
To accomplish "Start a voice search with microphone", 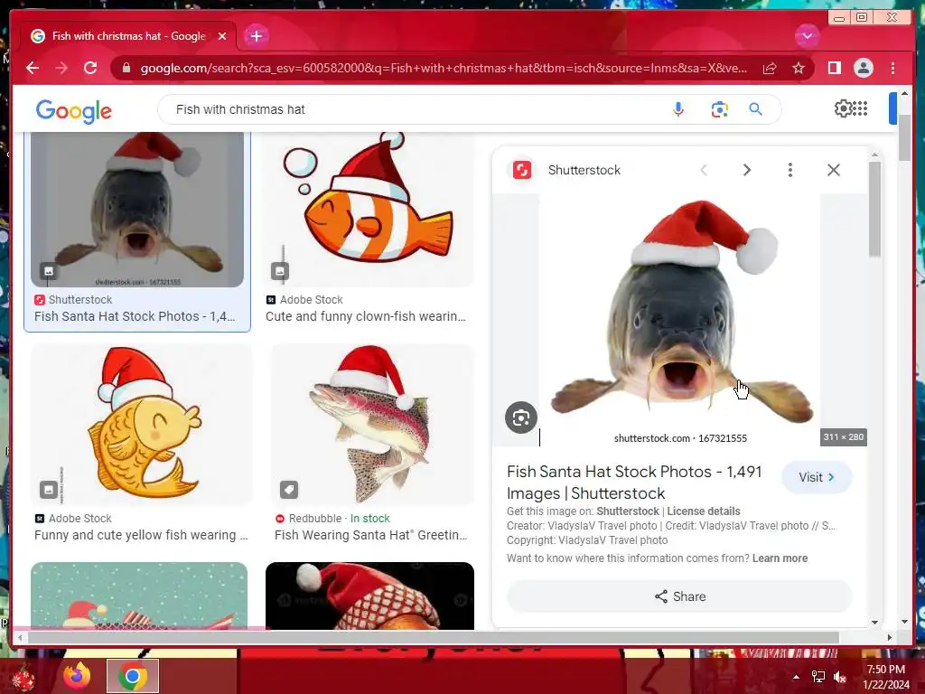I will pos(678,109).
